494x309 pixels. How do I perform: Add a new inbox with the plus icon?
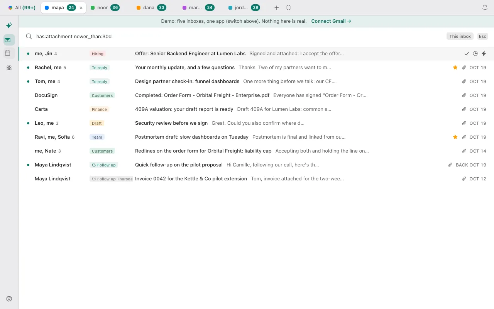click(x=277, y=8)
